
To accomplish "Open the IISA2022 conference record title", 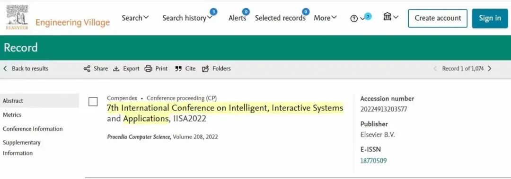I will (x=225, y=113).
